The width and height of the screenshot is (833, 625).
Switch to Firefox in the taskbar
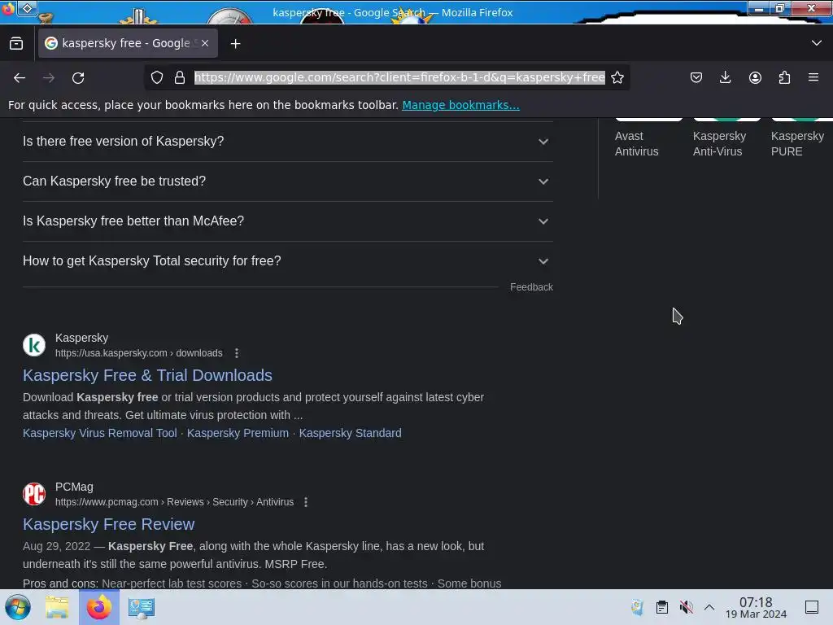click(x=99, y=607)
